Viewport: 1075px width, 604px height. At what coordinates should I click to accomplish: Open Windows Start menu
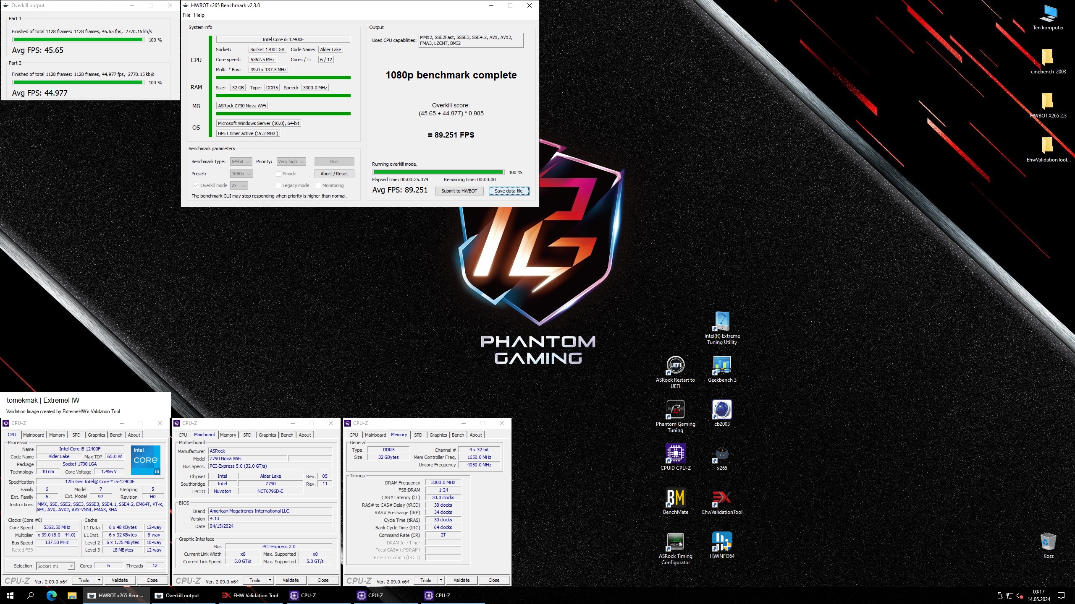pyautogui.click(x=10, y=595)
